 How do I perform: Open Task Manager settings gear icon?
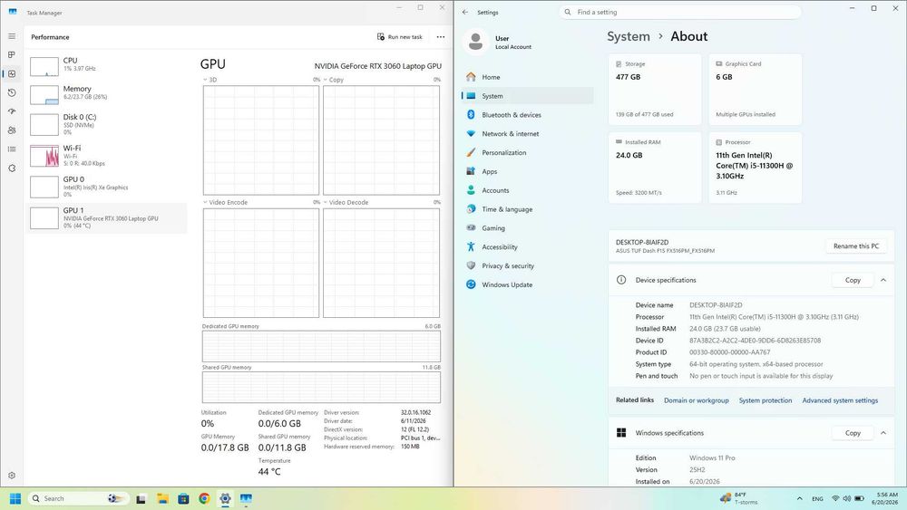click(12, 476)
